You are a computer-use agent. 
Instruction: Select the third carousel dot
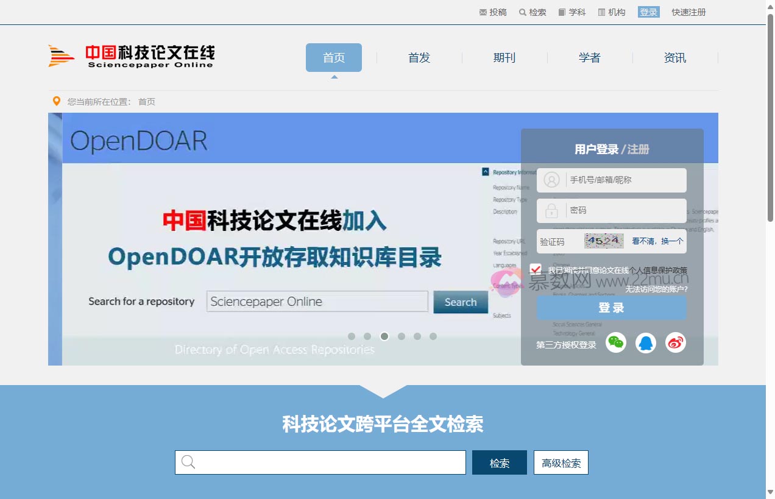[x=384, y=336]
